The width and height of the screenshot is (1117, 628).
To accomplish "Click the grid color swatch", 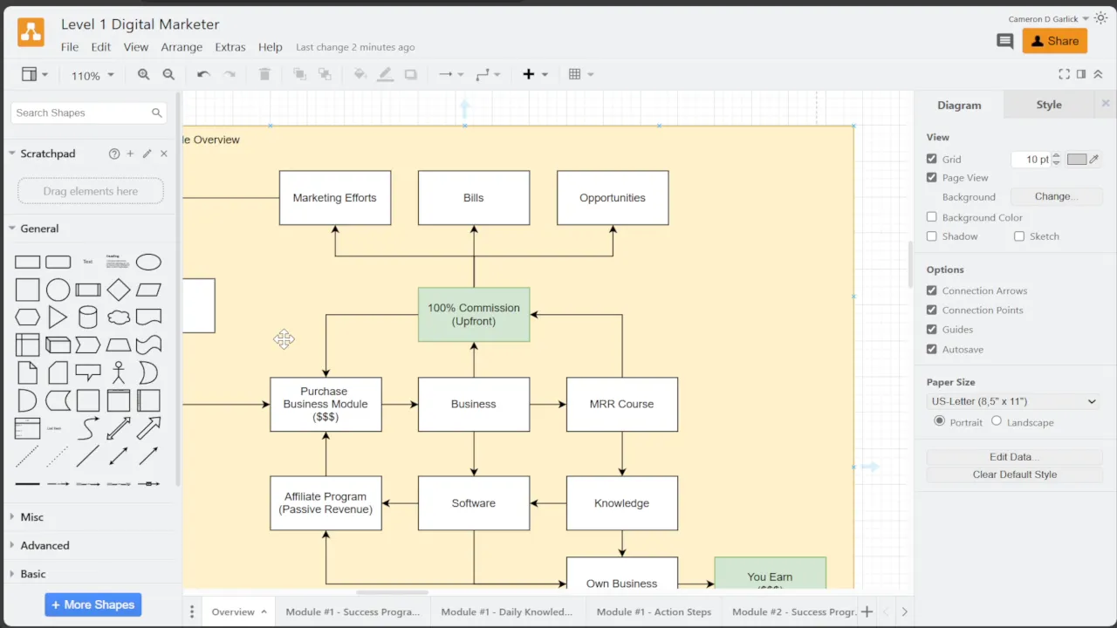I will [1077, 160].
